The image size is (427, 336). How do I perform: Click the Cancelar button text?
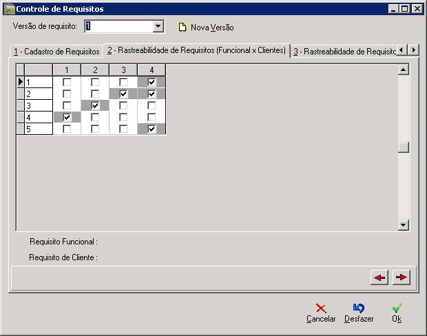click(x=321, y=319)
